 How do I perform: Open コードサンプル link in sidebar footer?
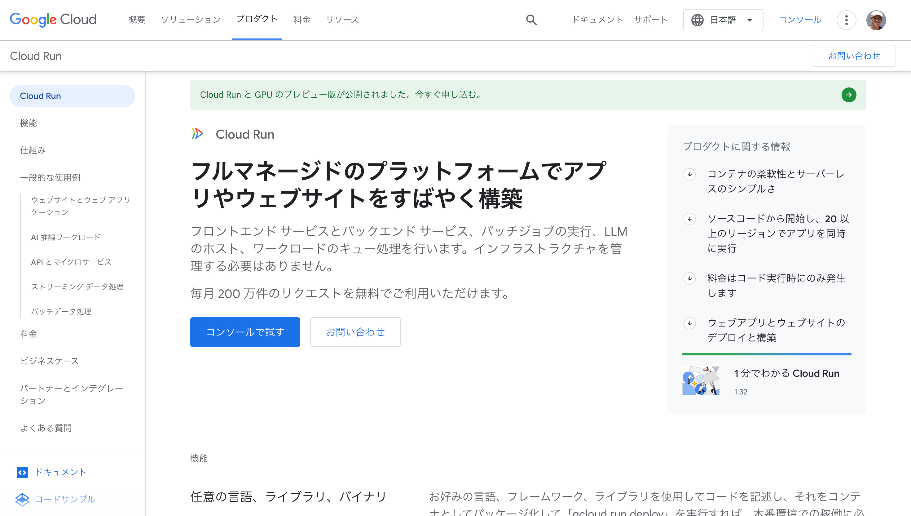65,499
